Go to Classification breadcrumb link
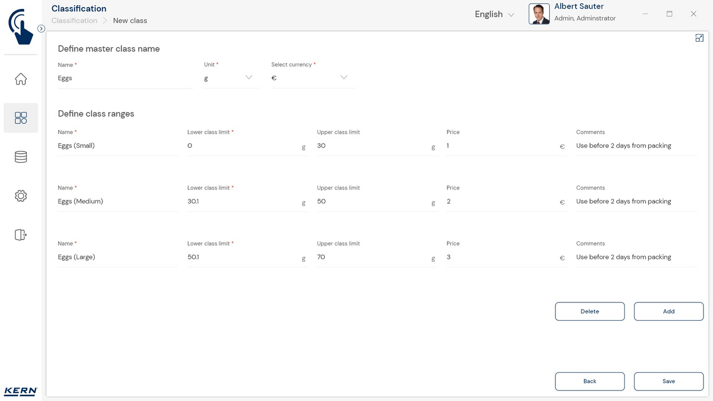The width and height of the screenshot is (713, 401). (x=74, y=21)
